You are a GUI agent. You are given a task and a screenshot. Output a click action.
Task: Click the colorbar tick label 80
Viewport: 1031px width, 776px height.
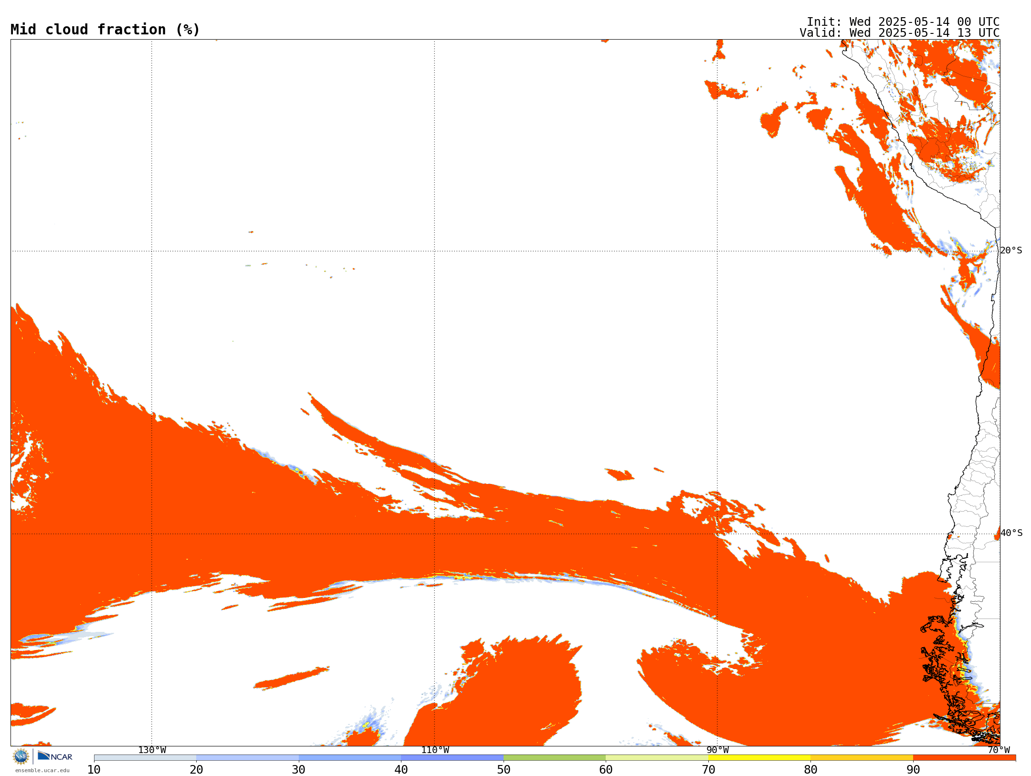[x=810, y=769]
